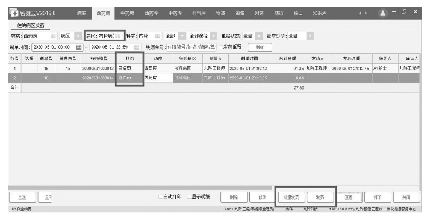Viewport: 439px width, 217px height.
Task: Select the 住院病区发药 sub-tab
Action: pos(31,26)
